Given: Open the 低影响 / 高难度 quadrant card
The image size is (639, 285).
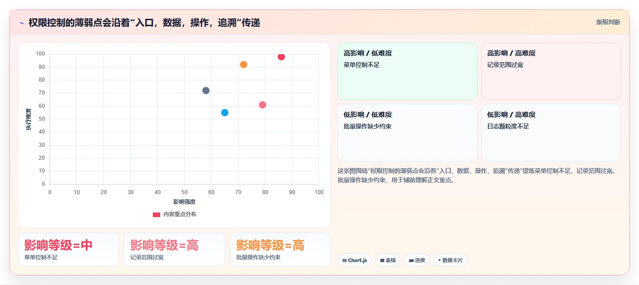Looking at the screenshot, I should [x=551, y=133].
